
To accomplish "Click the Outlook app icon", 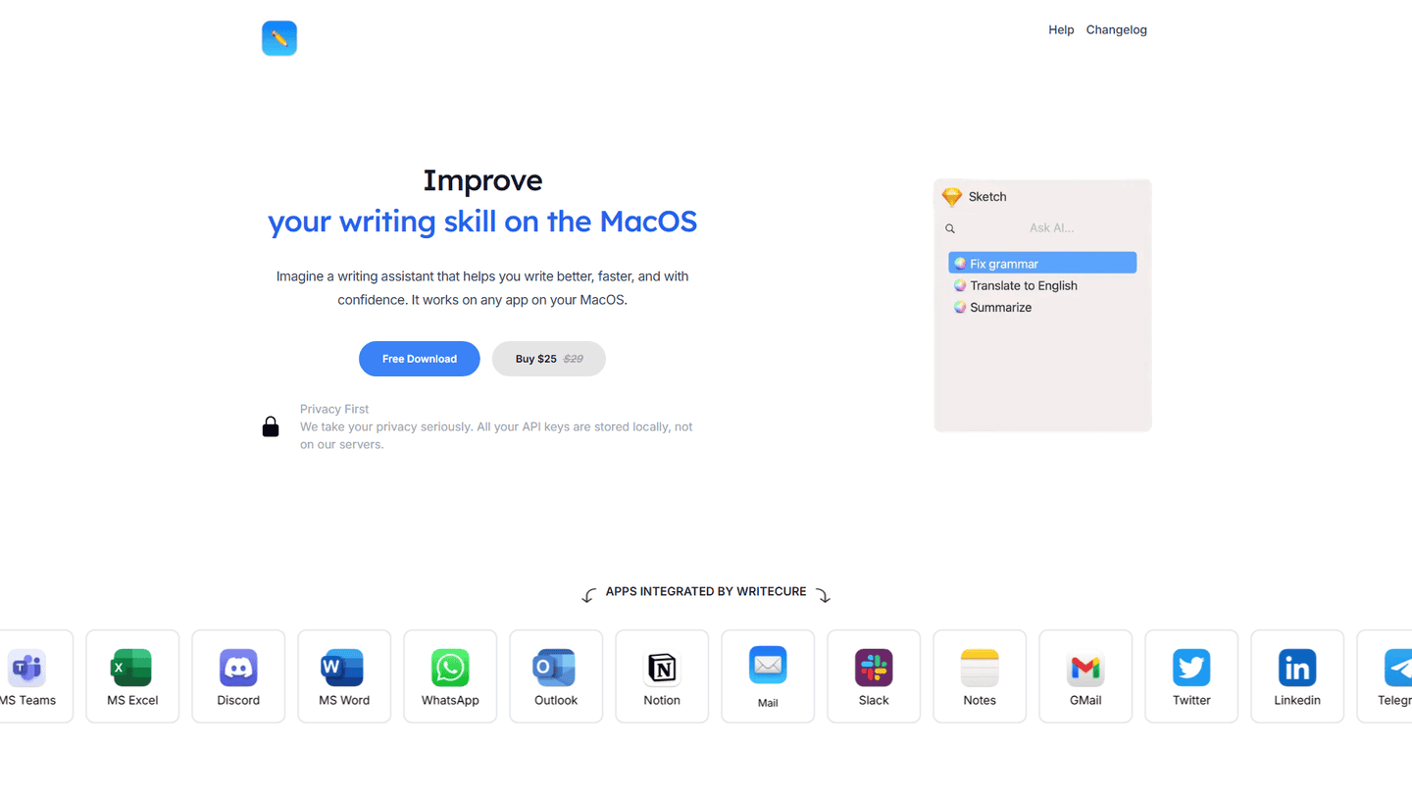I will pos(556,669).
